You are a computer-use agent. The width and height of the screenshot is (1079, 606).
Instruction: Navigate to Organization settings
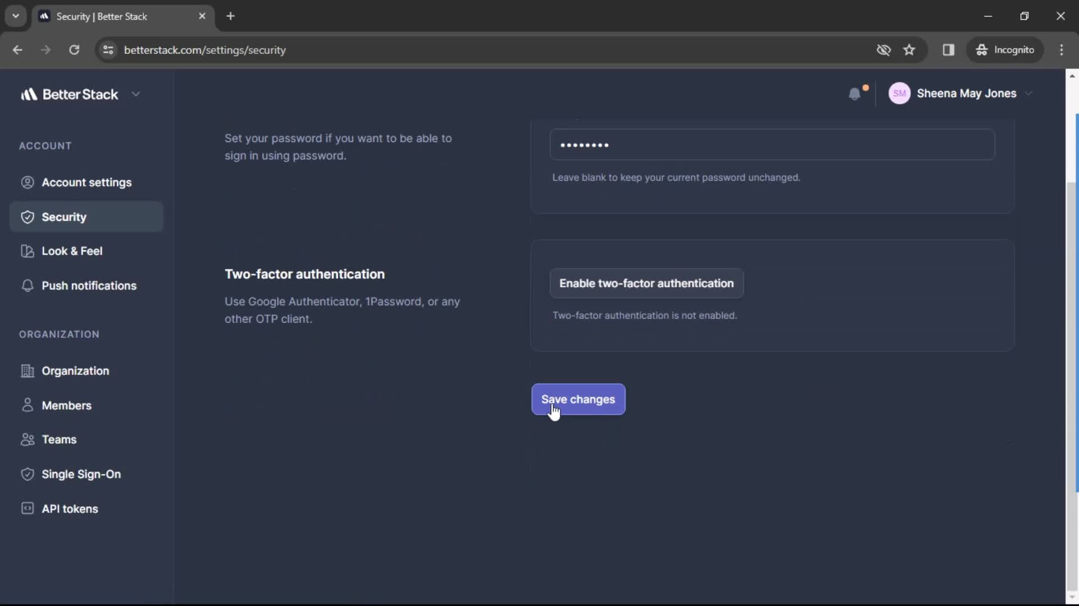coord(75,371)
